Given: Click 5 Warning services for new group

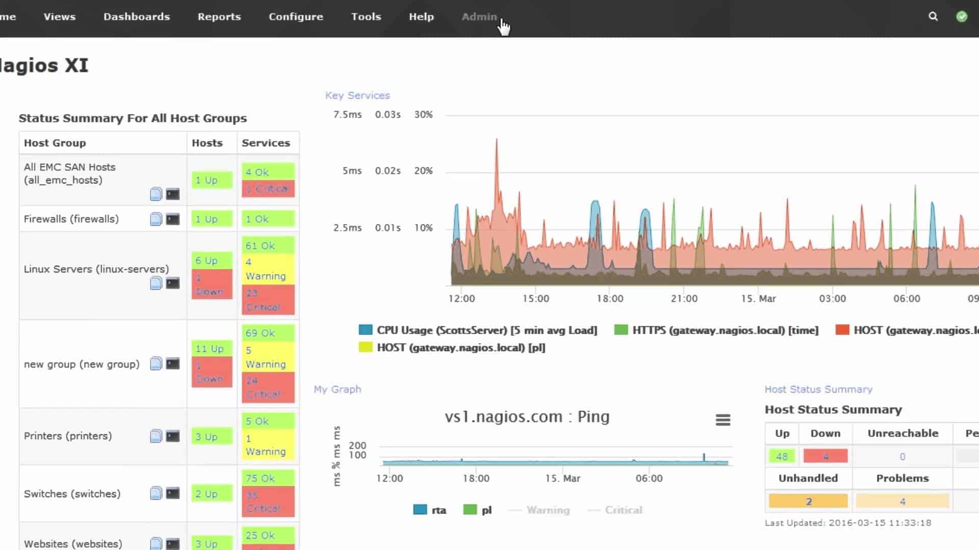Looking at the screenshot, I should [268, 357].
